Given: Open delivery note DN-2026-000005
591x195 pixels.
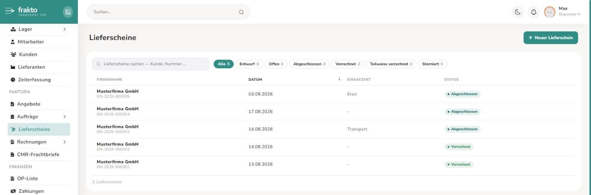Looking at the screenshot, I should 334,94.
